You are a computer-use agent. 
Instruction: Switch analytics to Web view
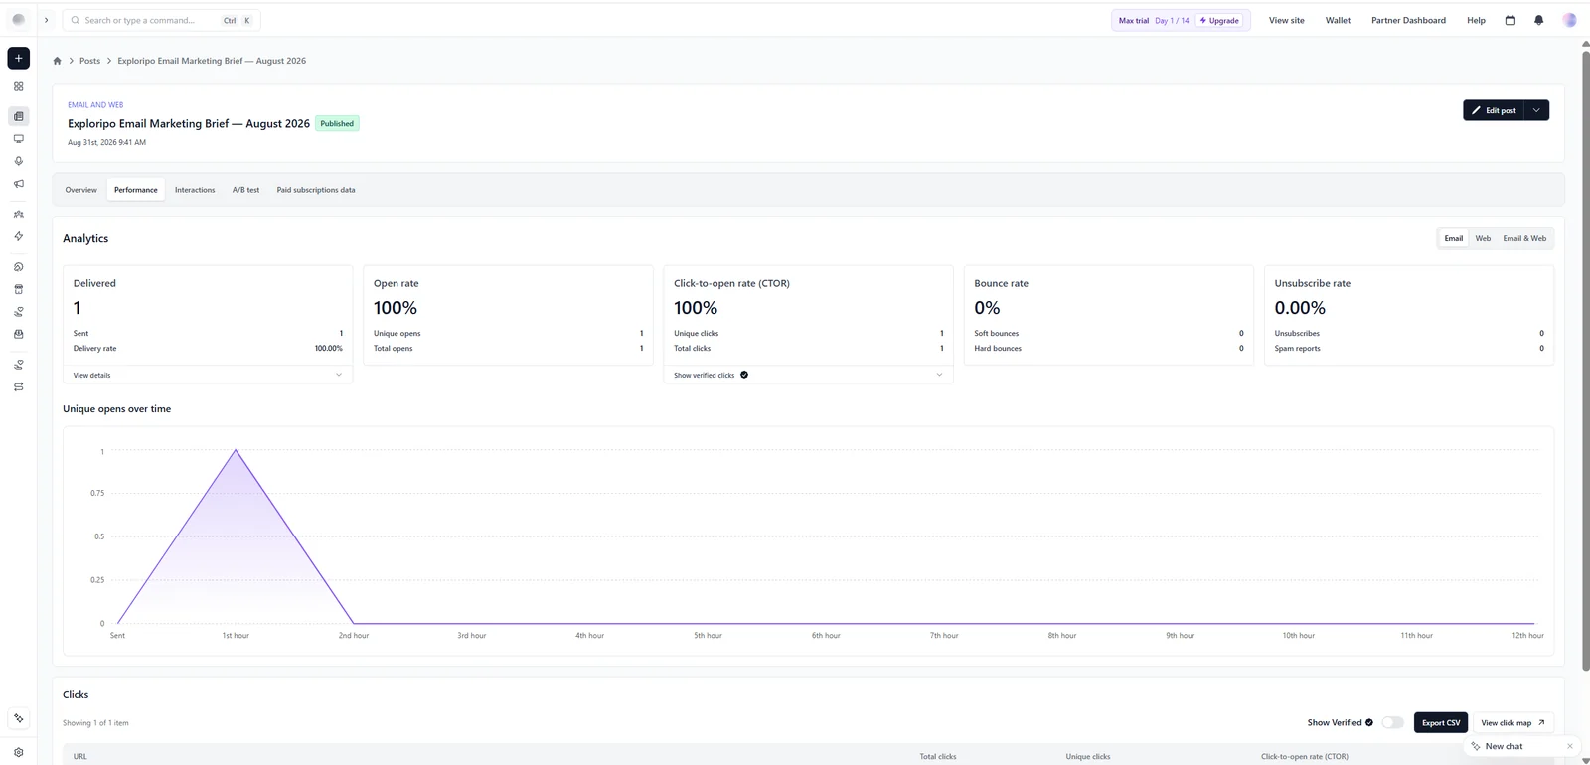tap(1483, 238)
